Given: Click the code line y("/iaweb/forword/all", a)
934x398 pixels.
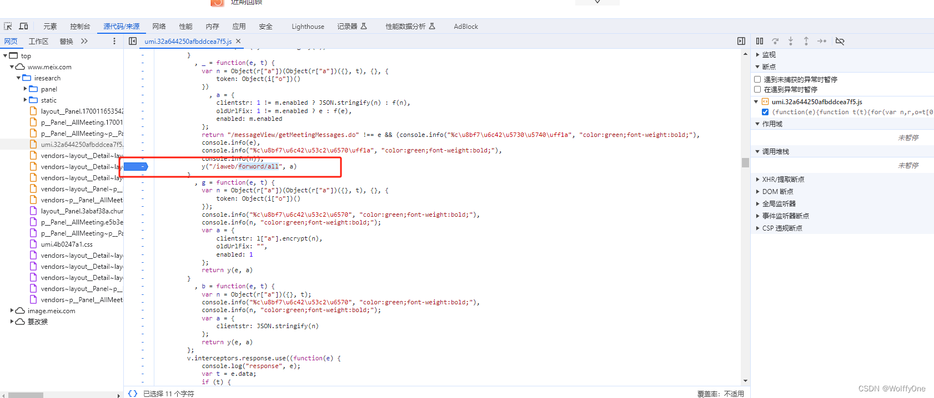Looking at the screenshot, I should click(x=249, y=166).
